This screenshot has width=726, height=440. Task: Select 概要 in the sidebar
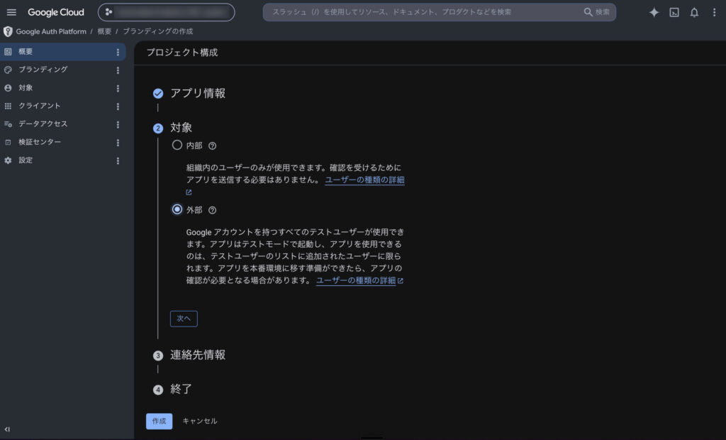tap(63, 52)
